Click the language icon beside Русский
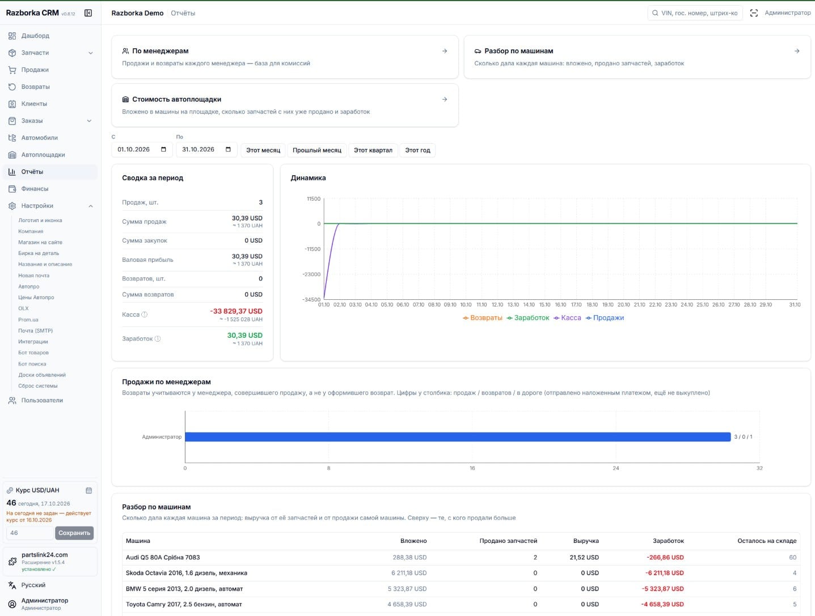815x616 pixels. pos(12,585)
